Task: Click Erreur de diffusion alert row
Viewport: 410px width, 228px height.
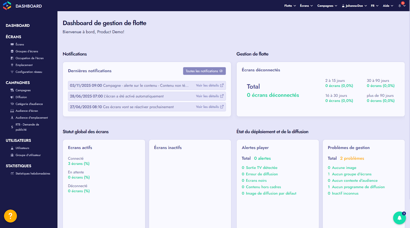Action: tap(260, 174)
